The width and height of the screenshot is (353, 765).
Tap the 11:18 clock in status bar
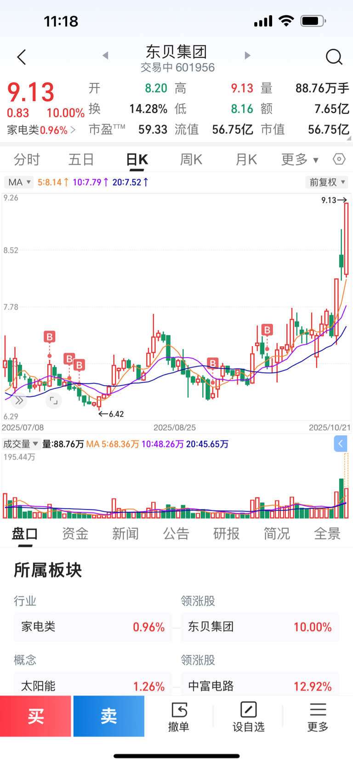[61, 21]
